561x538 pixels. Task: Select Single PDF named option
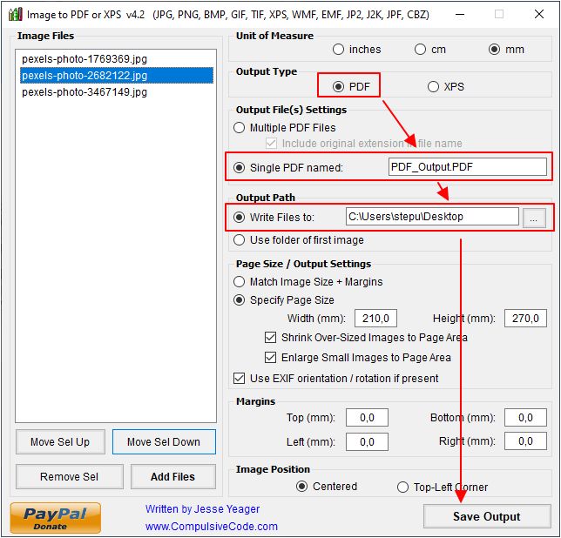239,167
